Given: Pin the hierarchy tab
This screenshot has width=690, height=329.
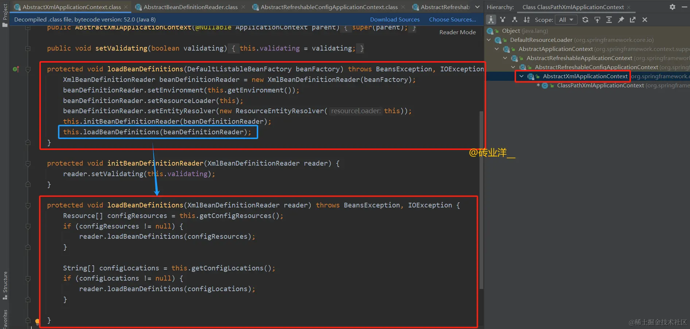Looking at the screenshot, I should point(621,20).
